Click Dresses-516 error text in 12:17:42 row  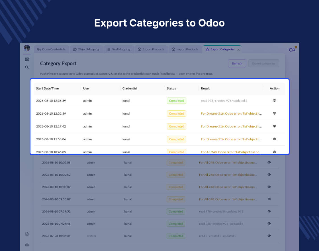coord(231,126)
